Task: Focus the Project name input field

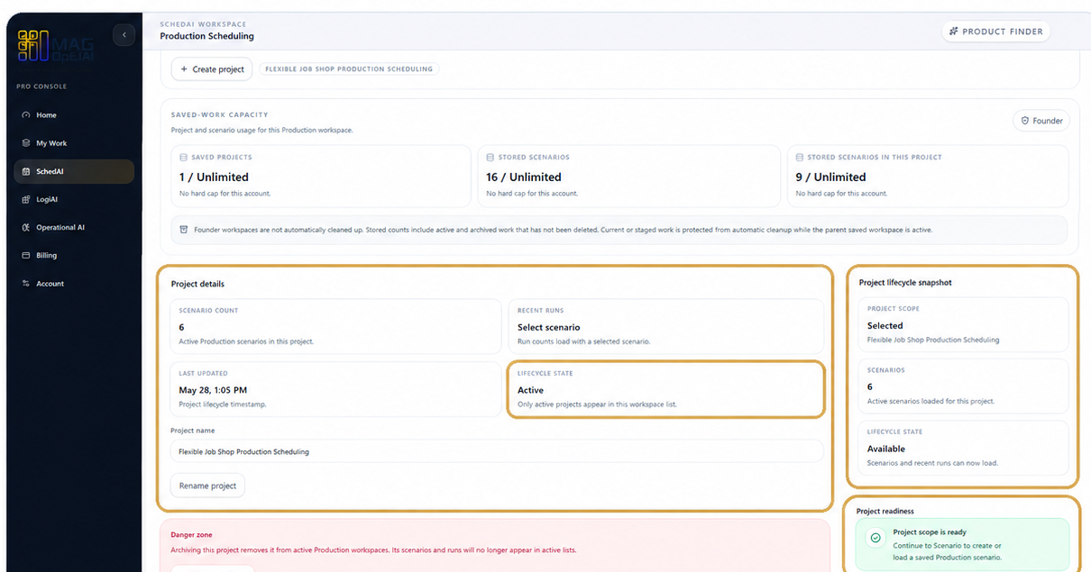Action: (x=497, y=451)
